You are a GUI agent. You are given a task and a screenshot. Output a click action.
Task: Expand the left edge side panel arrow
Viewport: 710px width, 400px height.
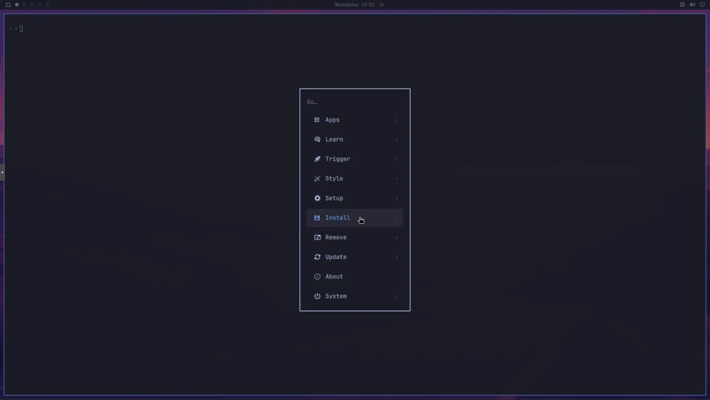2,172
